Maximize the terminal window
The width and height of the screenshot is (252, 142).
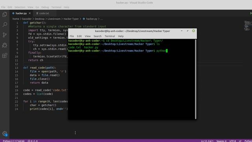point(187,31)
